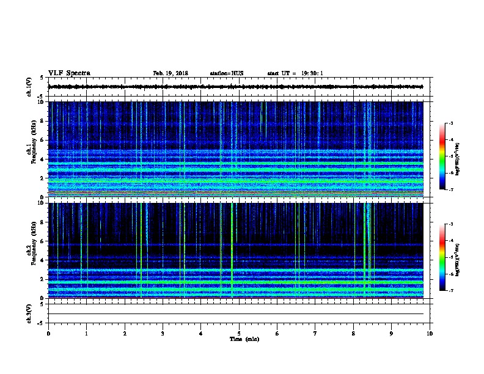The width and height of the screenshot is (484, 374).
Task: Click the ch.1 spectrogram plot area
Action: coord(236,149)
